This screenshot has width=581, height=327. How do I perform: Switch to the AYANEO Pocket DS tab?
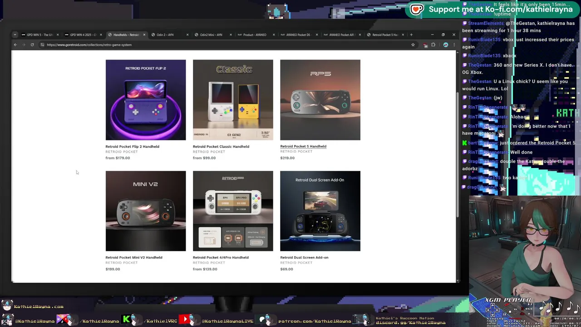point(298,35)
